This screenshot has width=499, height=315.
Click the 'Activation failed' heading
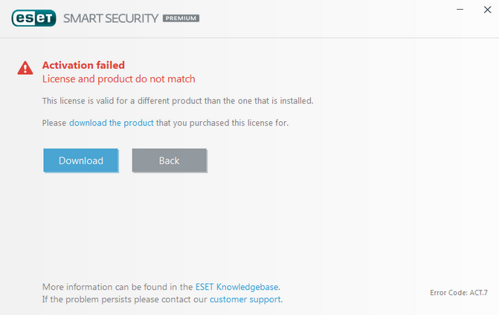(83, 65)
